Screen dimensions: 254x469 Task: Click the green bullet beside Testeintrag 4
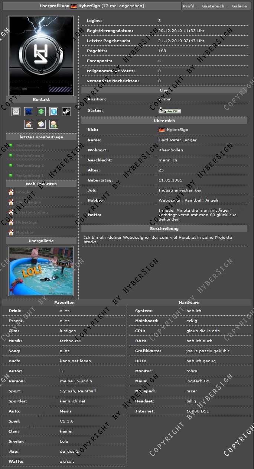tap(11, 145)
